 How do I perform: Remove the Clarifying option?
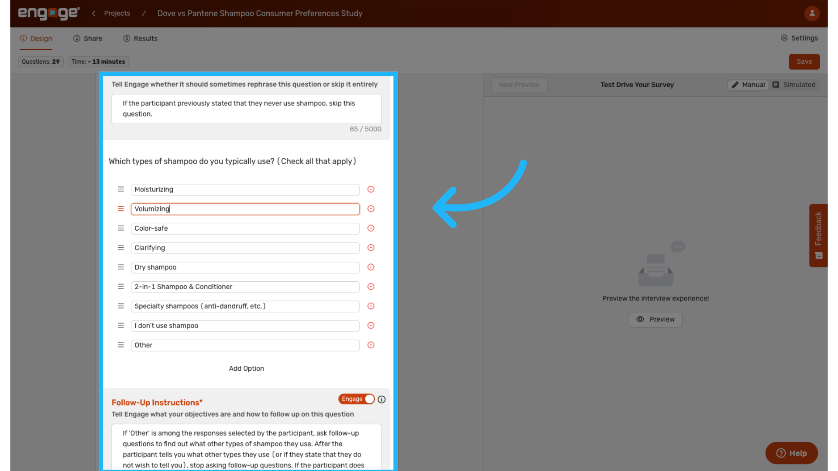[x=371, y=248]
